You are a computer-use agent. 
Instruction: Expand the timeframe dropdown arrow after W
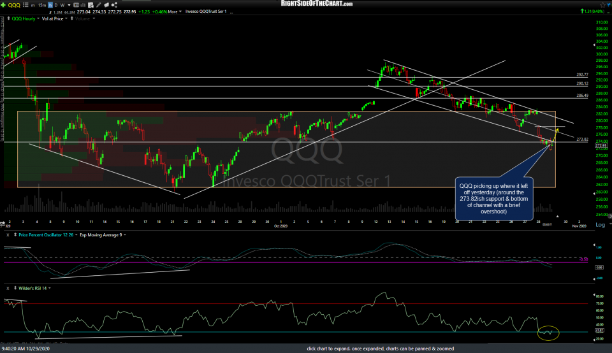coord(69,5)
